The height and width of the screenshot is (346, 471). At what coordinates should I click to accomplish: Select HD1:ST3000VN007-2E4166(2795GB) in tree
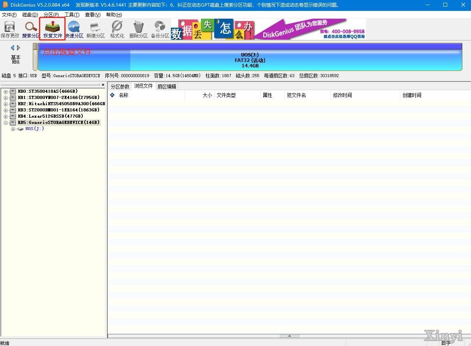click(59, 97)
